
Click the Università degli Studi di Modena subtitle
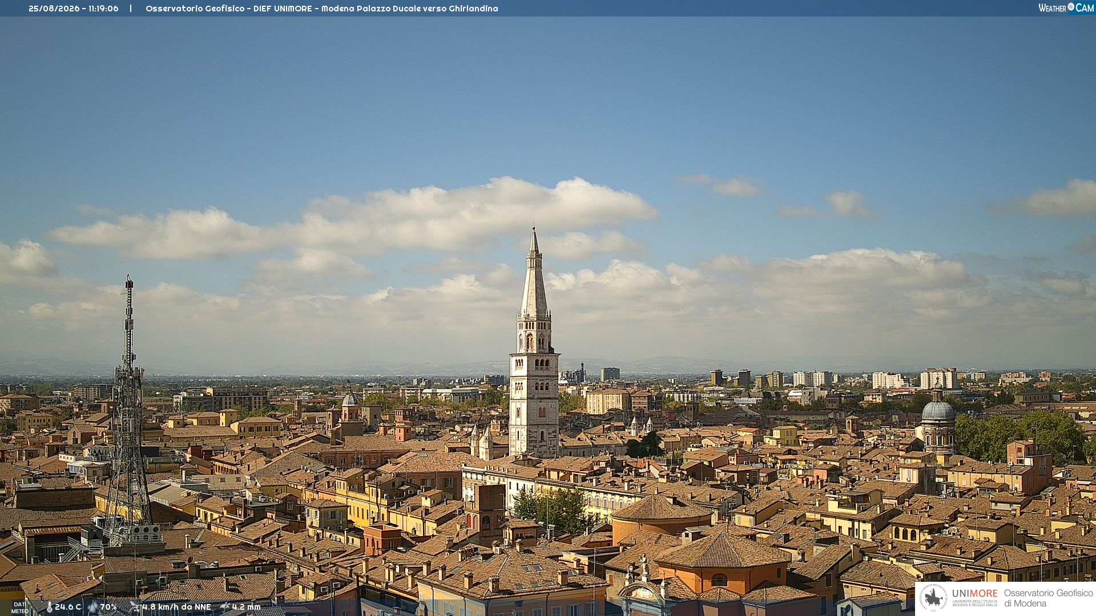(975, 603)
